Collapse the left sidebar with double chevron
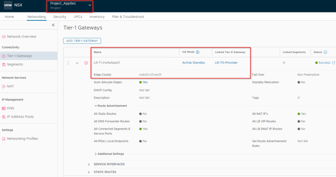Image resolution: width=336 pixels, height=177 pixels. [53, 25]
